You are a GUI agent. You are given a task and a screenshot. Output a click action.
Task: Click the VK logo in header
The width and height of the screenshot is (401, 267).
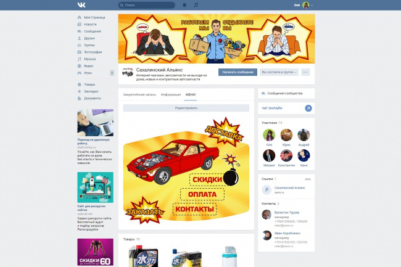(81, 5)
